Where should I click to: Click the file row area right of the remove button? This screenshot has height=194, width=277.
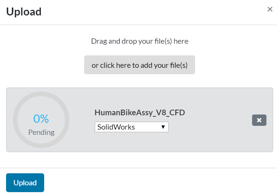pyautogui.click(x=269, y=120)
